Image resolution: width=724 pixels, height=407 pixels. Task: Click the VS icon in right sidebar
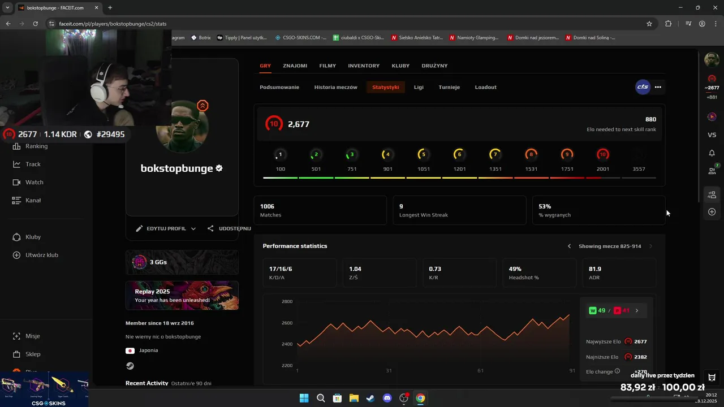click(x=712, y=135)
